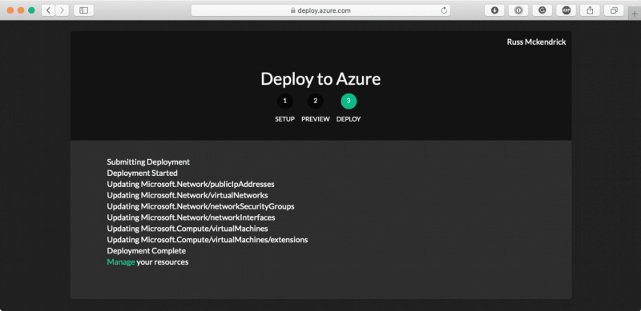Click the Updating Microsoft.Network/networkInterfaces line

(x=191, y=217)
